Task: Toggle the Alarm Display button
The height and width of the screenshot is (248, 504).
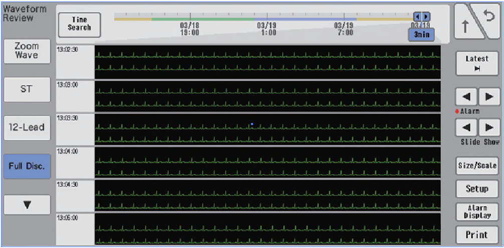Action: [x=477, y=212]
